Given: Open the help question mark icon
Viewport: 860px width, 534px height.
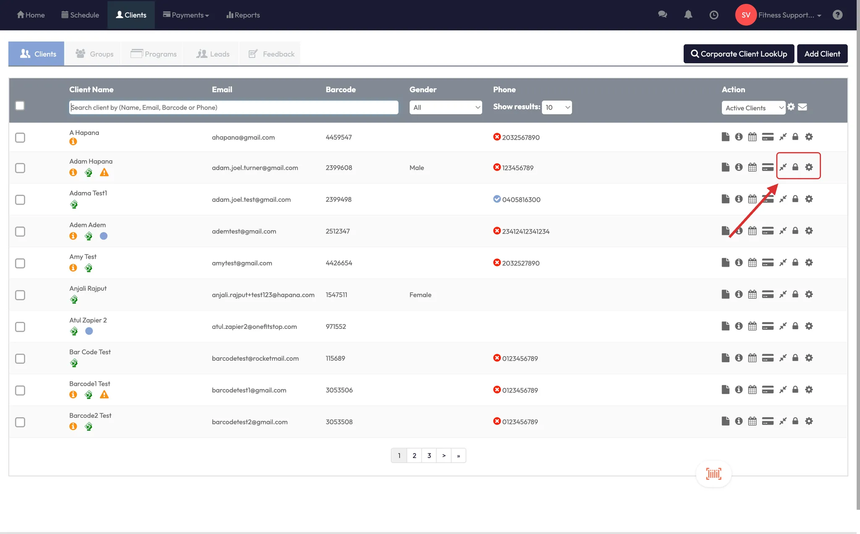Looking at the screenshot, I should pyautogui.click(x=837, y=15).
